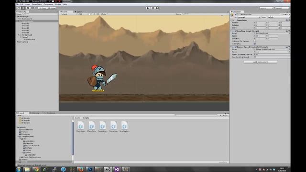Open Runner Speed Controller help icon

[287, 47]
